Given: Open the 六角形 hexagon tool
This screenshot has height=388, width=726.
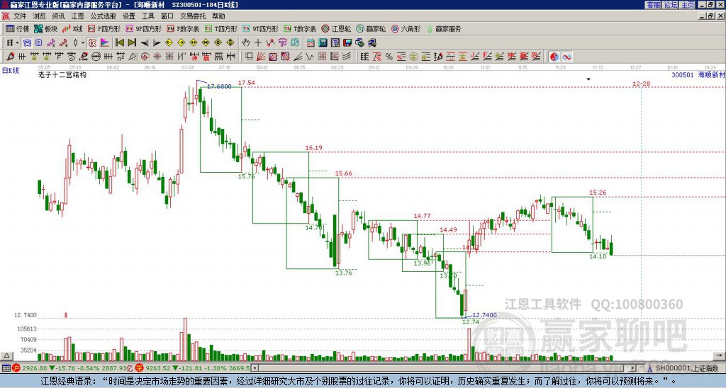Looking at the screenshot, I should [x=406, y=28].
